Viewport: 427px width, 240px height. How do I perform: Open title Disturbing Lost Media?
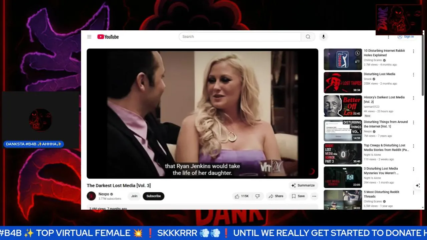tap(379, 74)
